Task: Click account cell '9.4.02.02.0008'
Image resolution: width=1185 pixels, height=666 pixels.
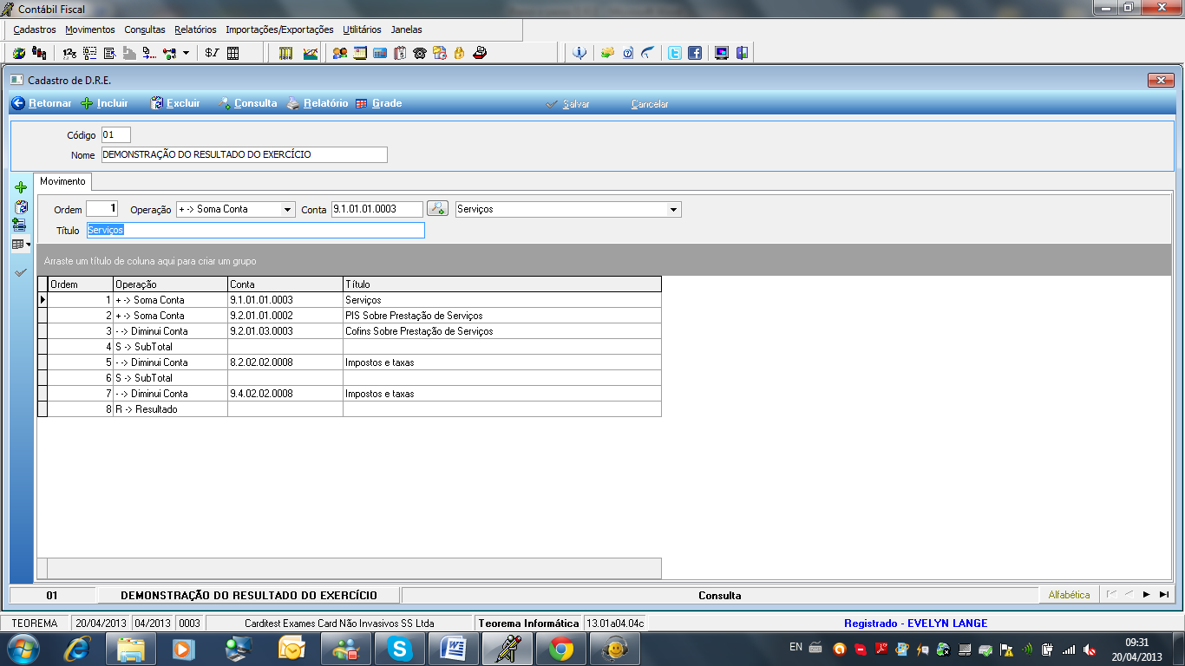Action: 285,394
